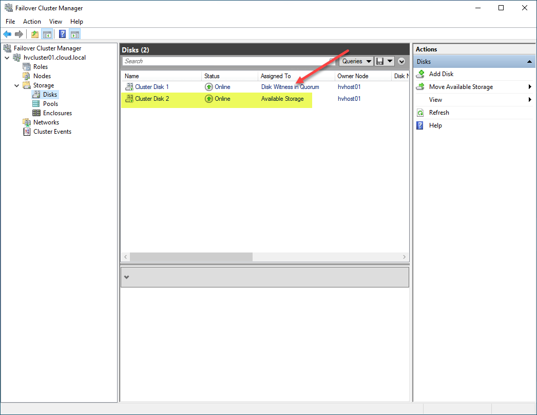The width and height of the screenshot is (537, 415).
Task: Sort by the Assigned To column header
Action: tap(296, 76)
